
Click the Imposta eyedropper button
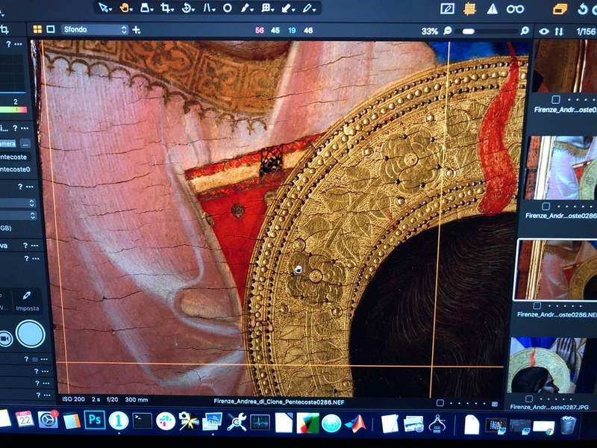(x=28, y=300)
